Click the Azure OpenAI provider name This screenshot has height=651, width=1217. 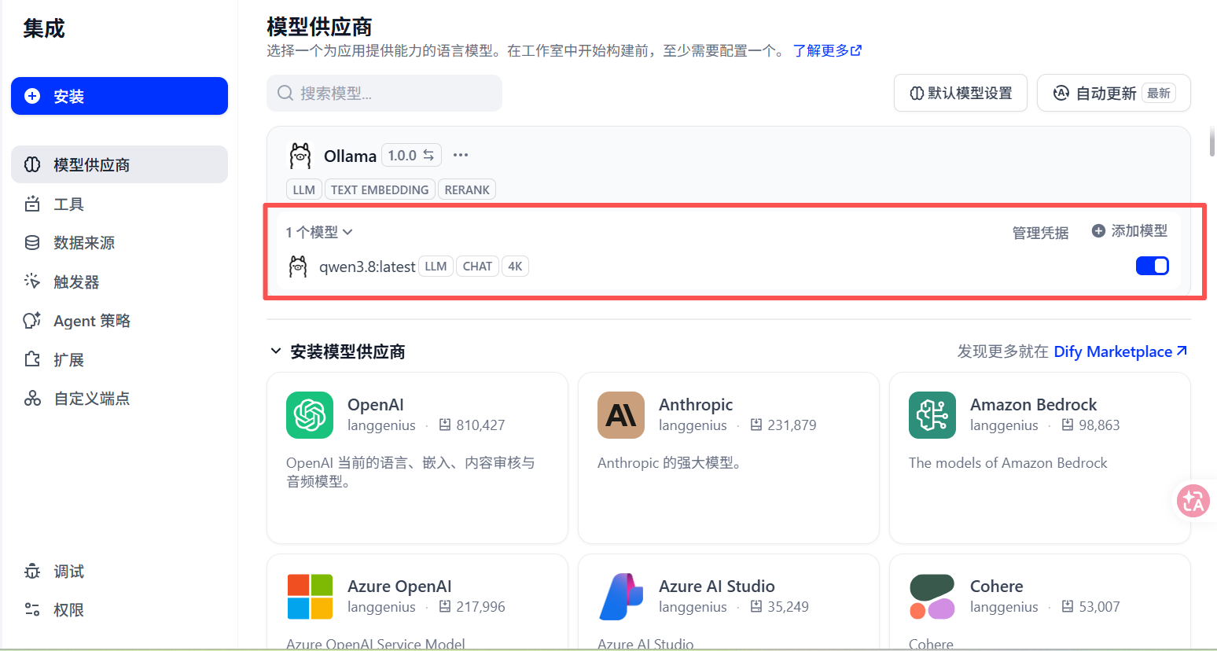pyautogui.click(x=399, y=586)
